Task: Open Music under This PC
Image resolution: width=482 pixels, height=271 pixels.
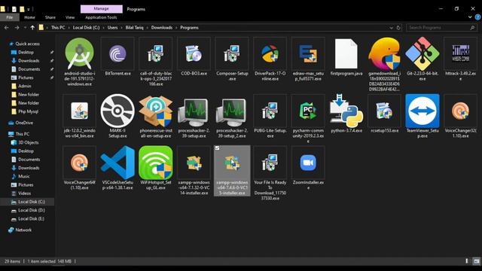Action: pos(23,176)
